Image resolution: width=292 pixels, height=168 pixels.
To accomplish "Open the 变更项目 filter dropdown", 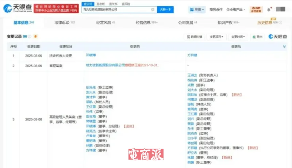I will tap(216, 37).
